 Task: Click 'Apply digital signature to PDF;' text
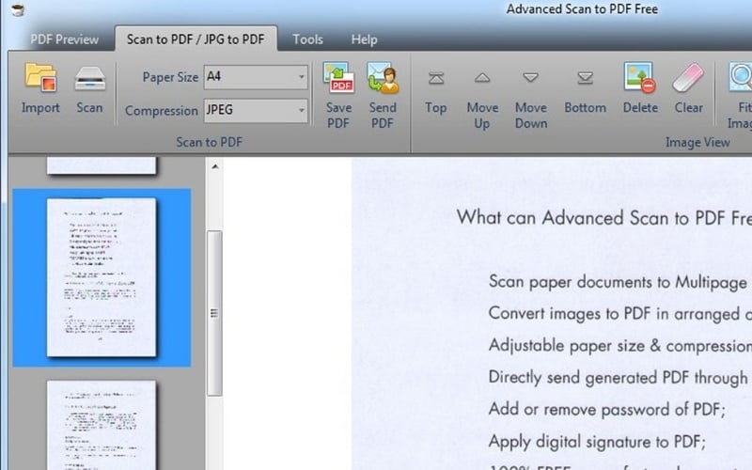[597, 441]
